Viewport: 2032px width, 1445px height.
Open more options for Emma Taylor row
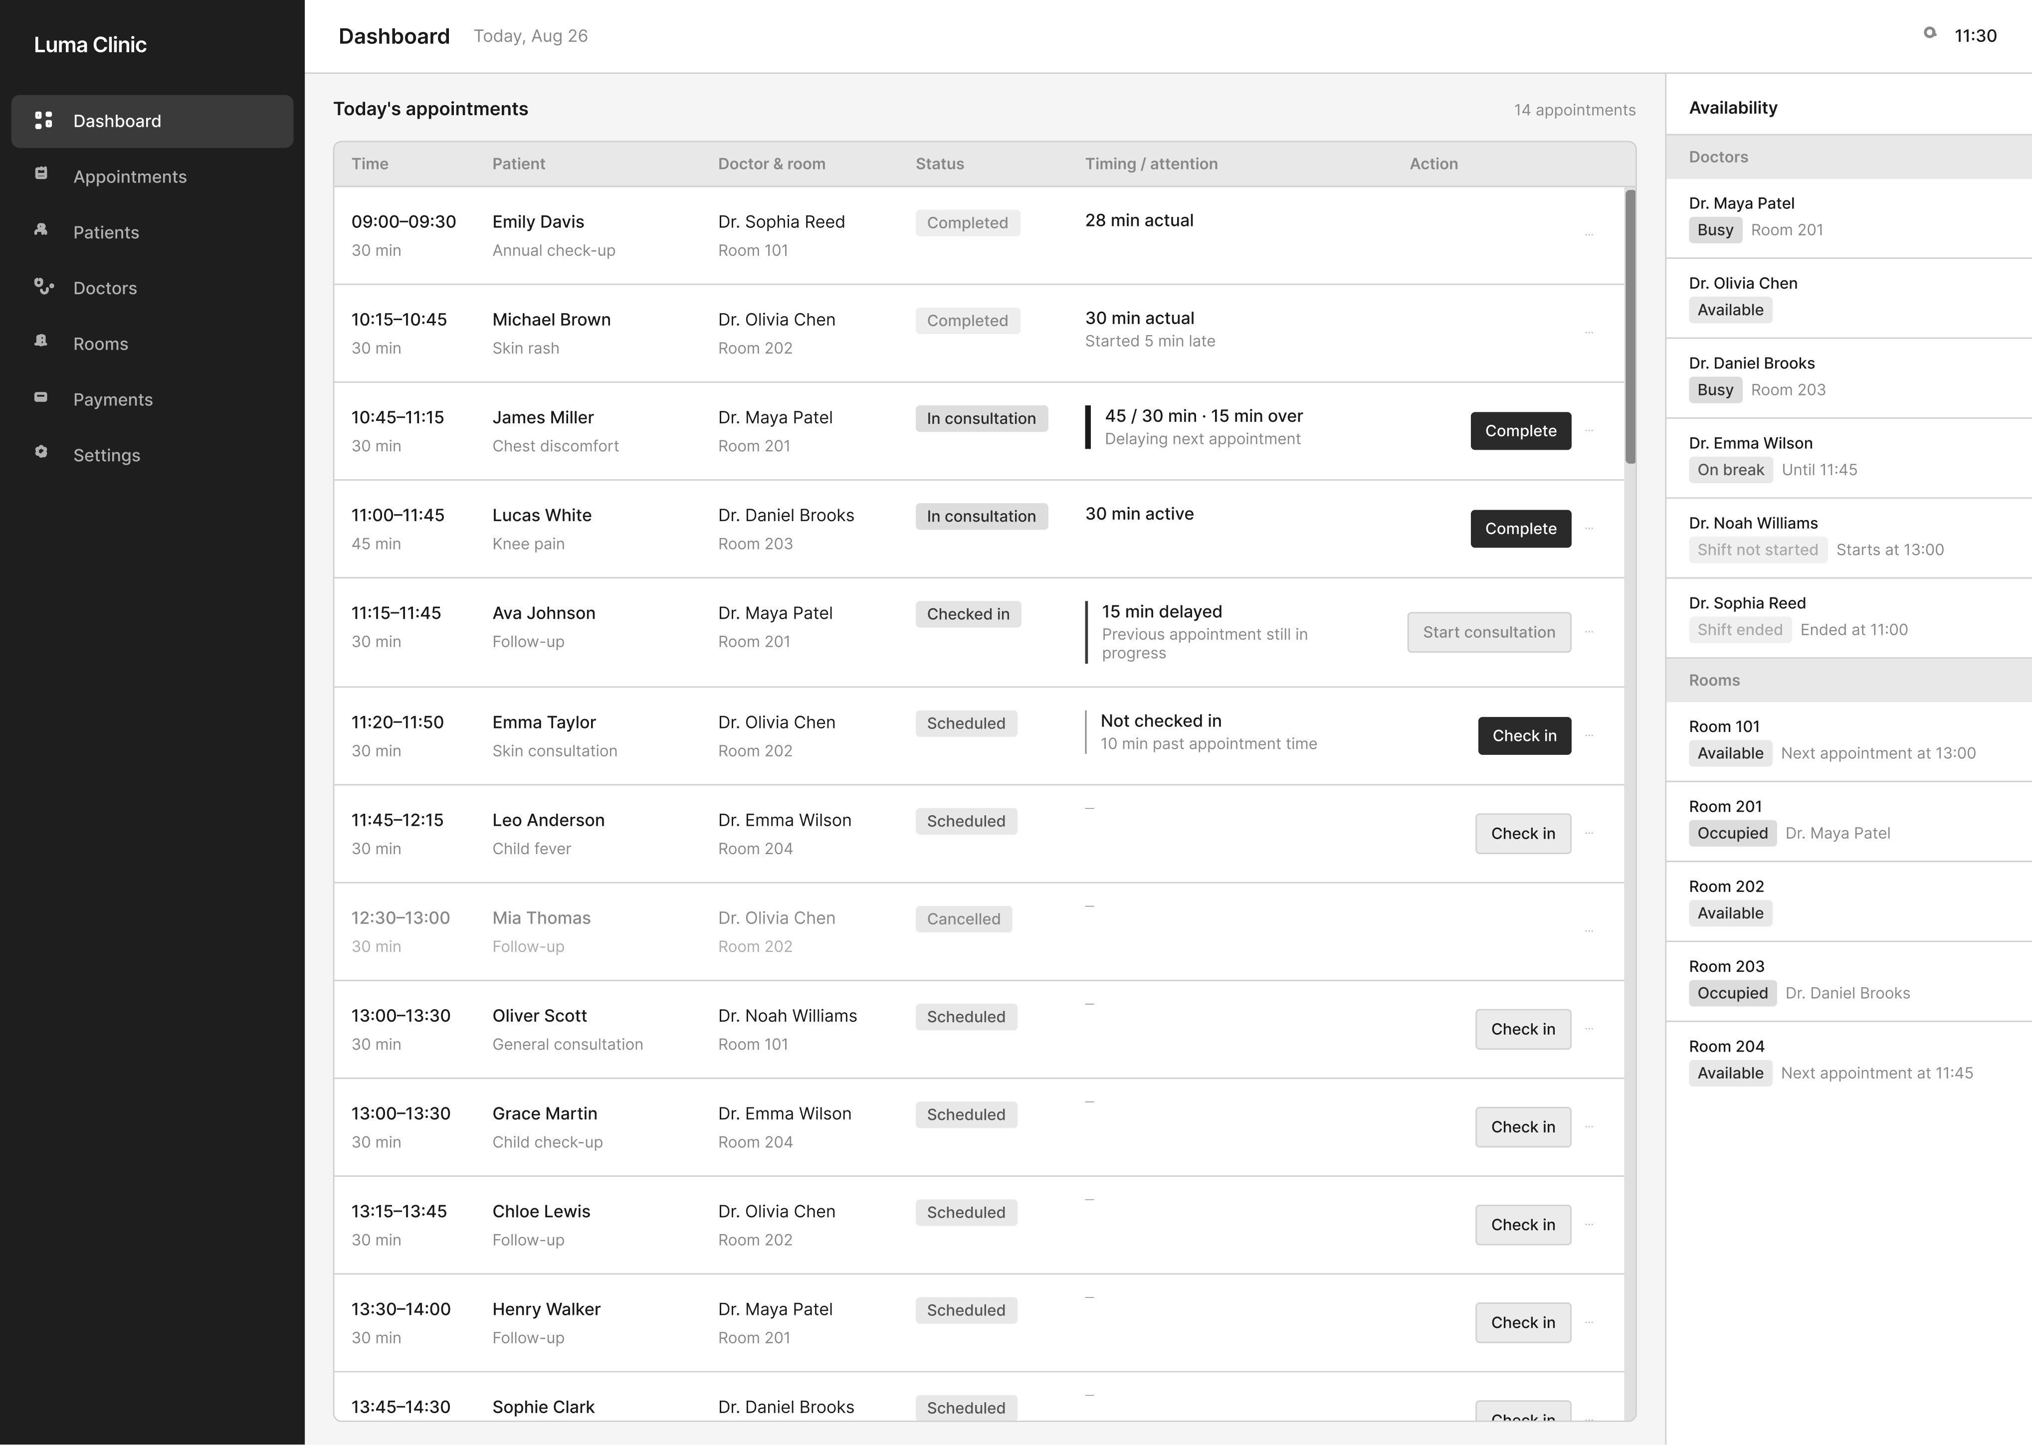click(1589, 736)
